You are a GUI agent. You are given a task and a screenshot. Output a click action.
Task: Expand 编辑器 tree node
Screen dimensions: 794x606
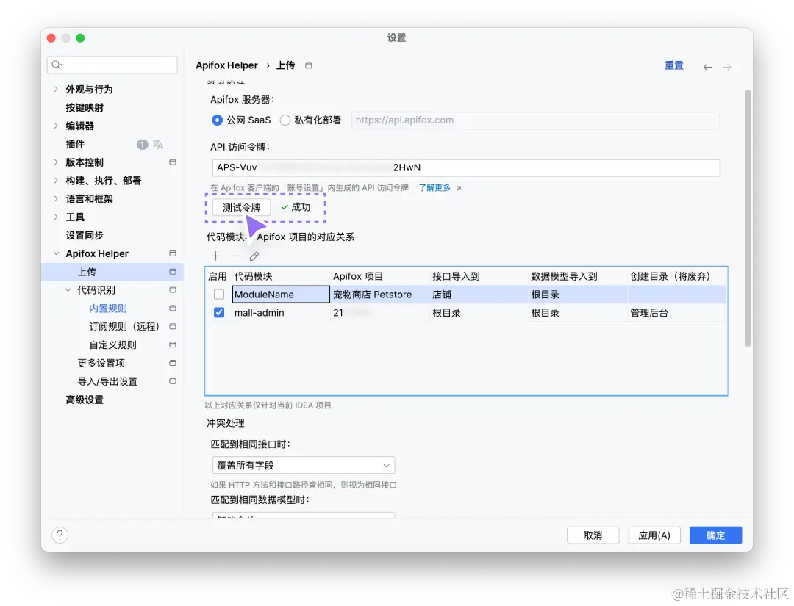56,126
